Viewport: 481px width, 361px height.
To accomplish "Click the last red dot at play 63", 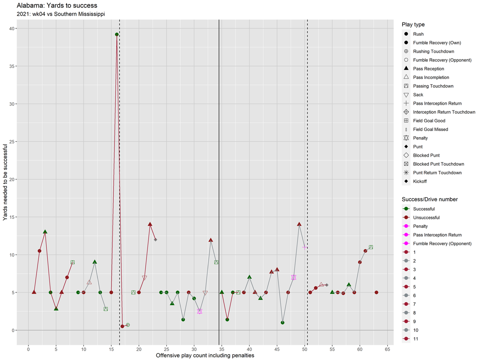I will point(376,292).
